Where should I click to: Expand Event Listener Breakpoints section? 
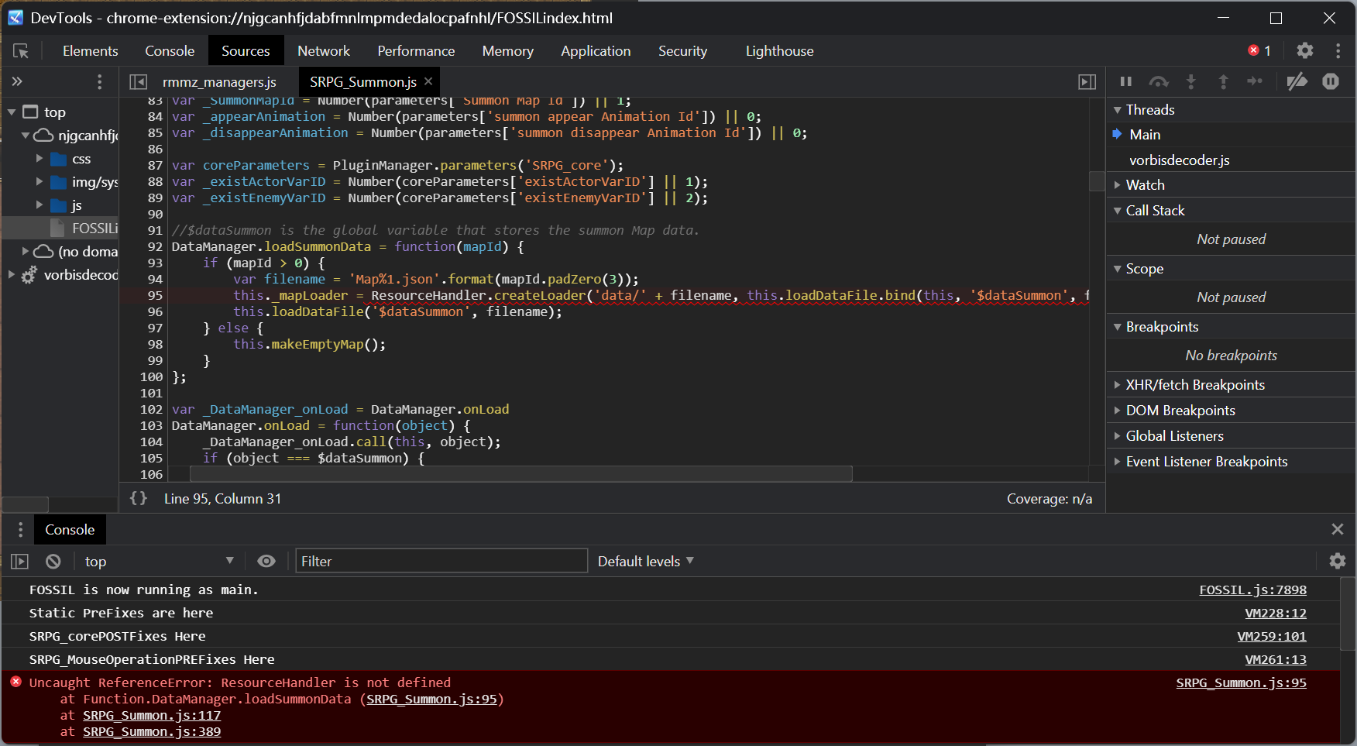1118,462
